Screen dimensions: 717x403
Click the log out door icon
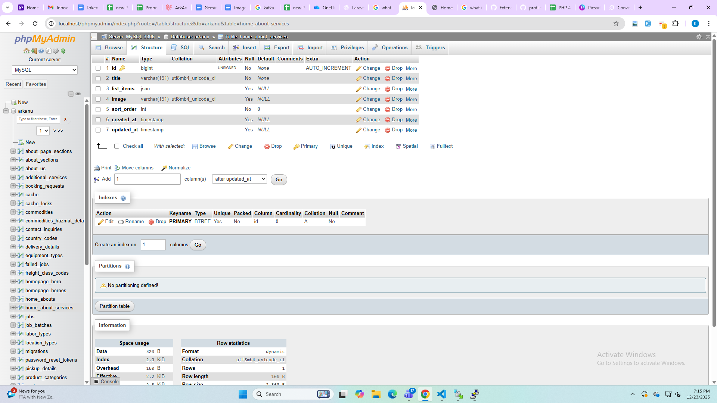coord(34,51)
